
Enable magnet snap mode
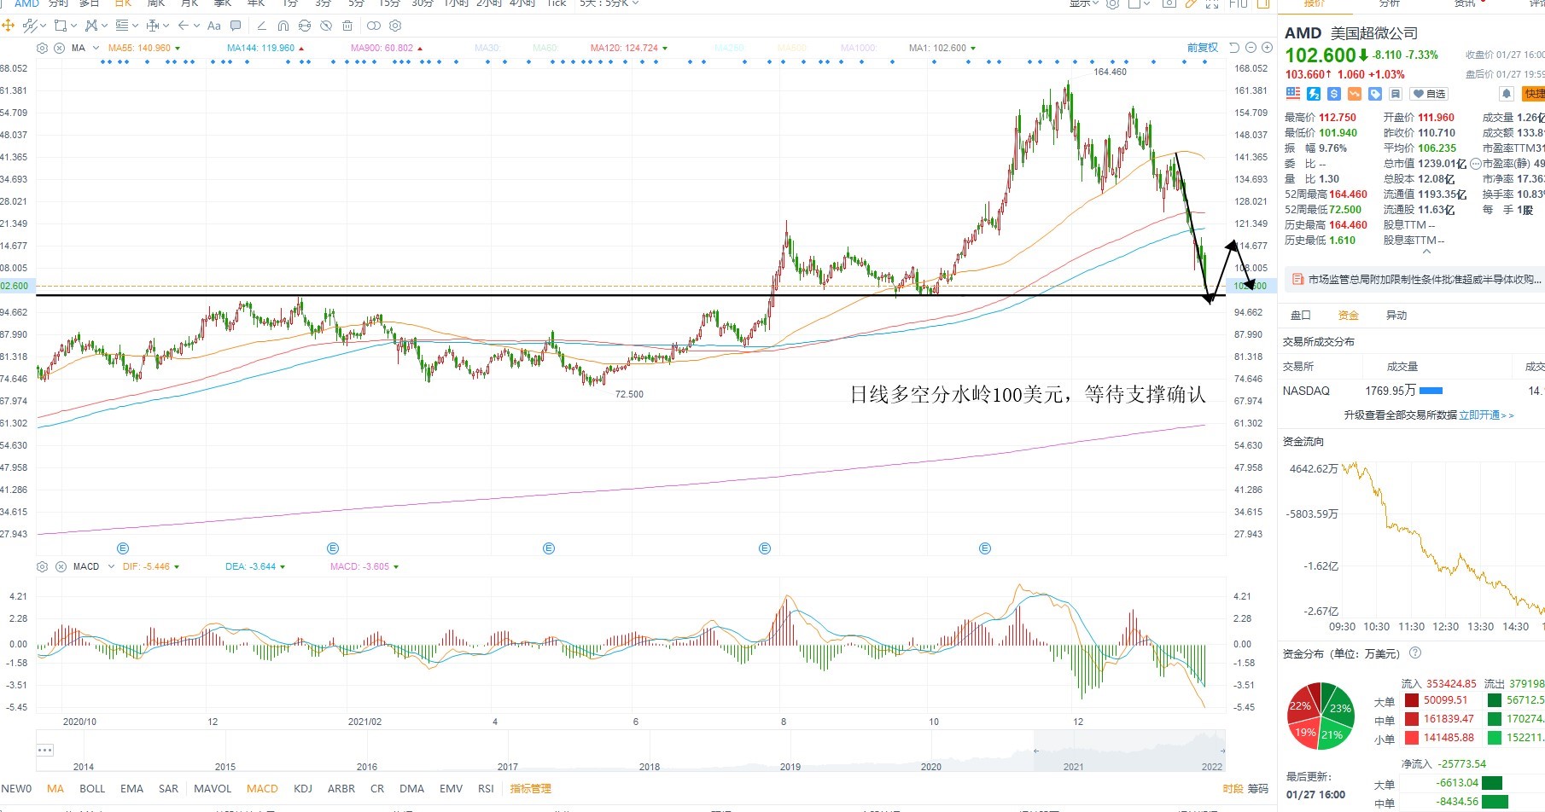tap(283, 26)
